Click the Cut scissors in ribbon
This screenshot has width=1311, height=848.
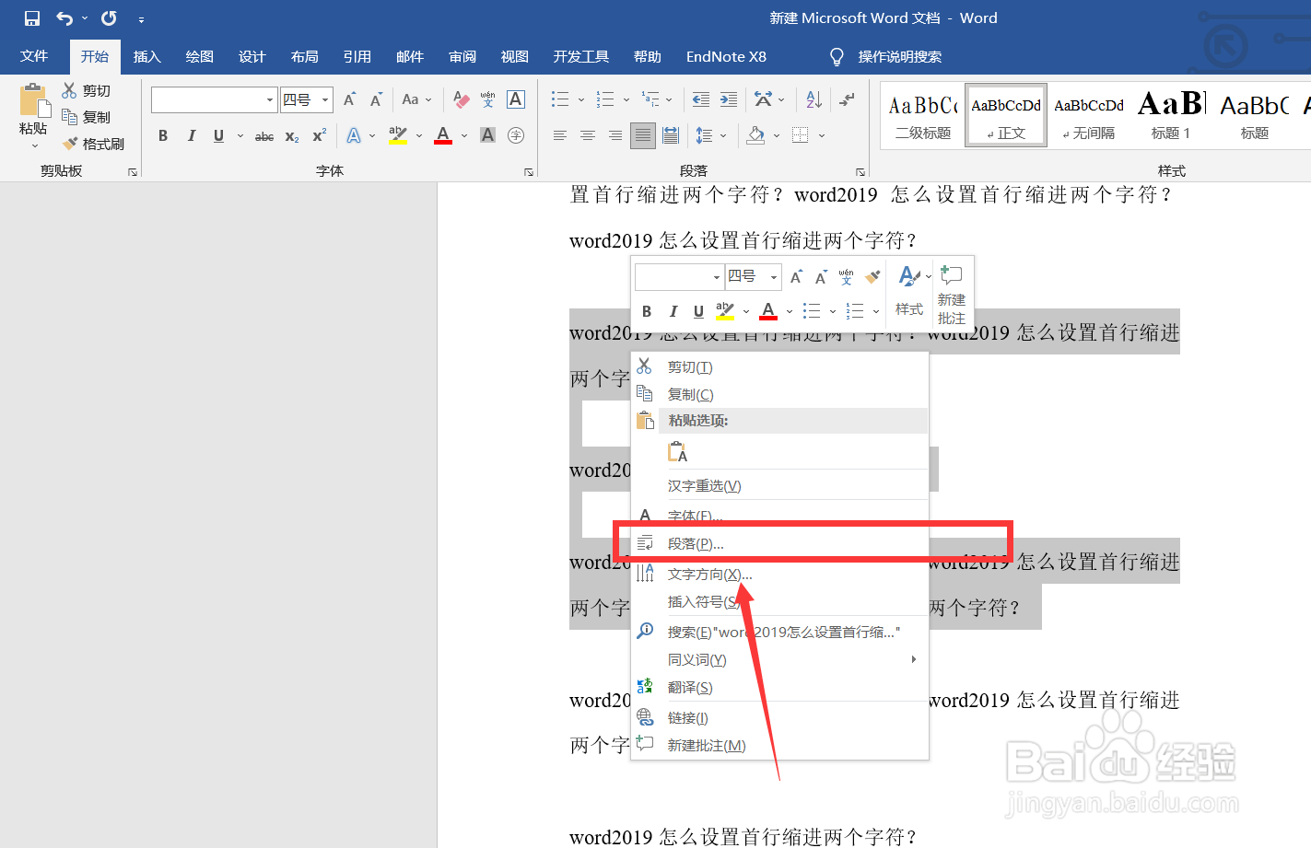click(x=69, y=90)
